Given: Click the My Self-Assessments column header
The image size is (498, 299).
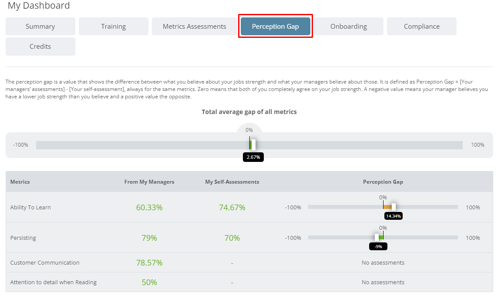Looking at the screenshot, I should click(232, 182).
